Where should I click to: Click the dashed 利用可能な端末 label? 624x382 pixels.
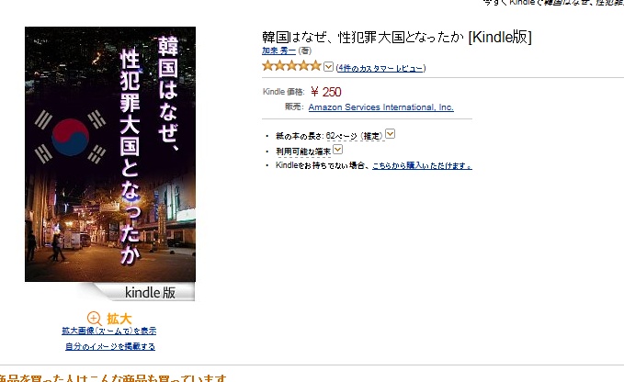click(x=303, y=152)
